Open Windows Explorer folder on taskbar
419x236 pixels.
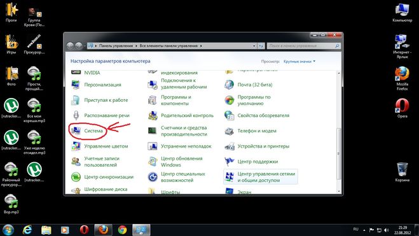tap(46, 230)
